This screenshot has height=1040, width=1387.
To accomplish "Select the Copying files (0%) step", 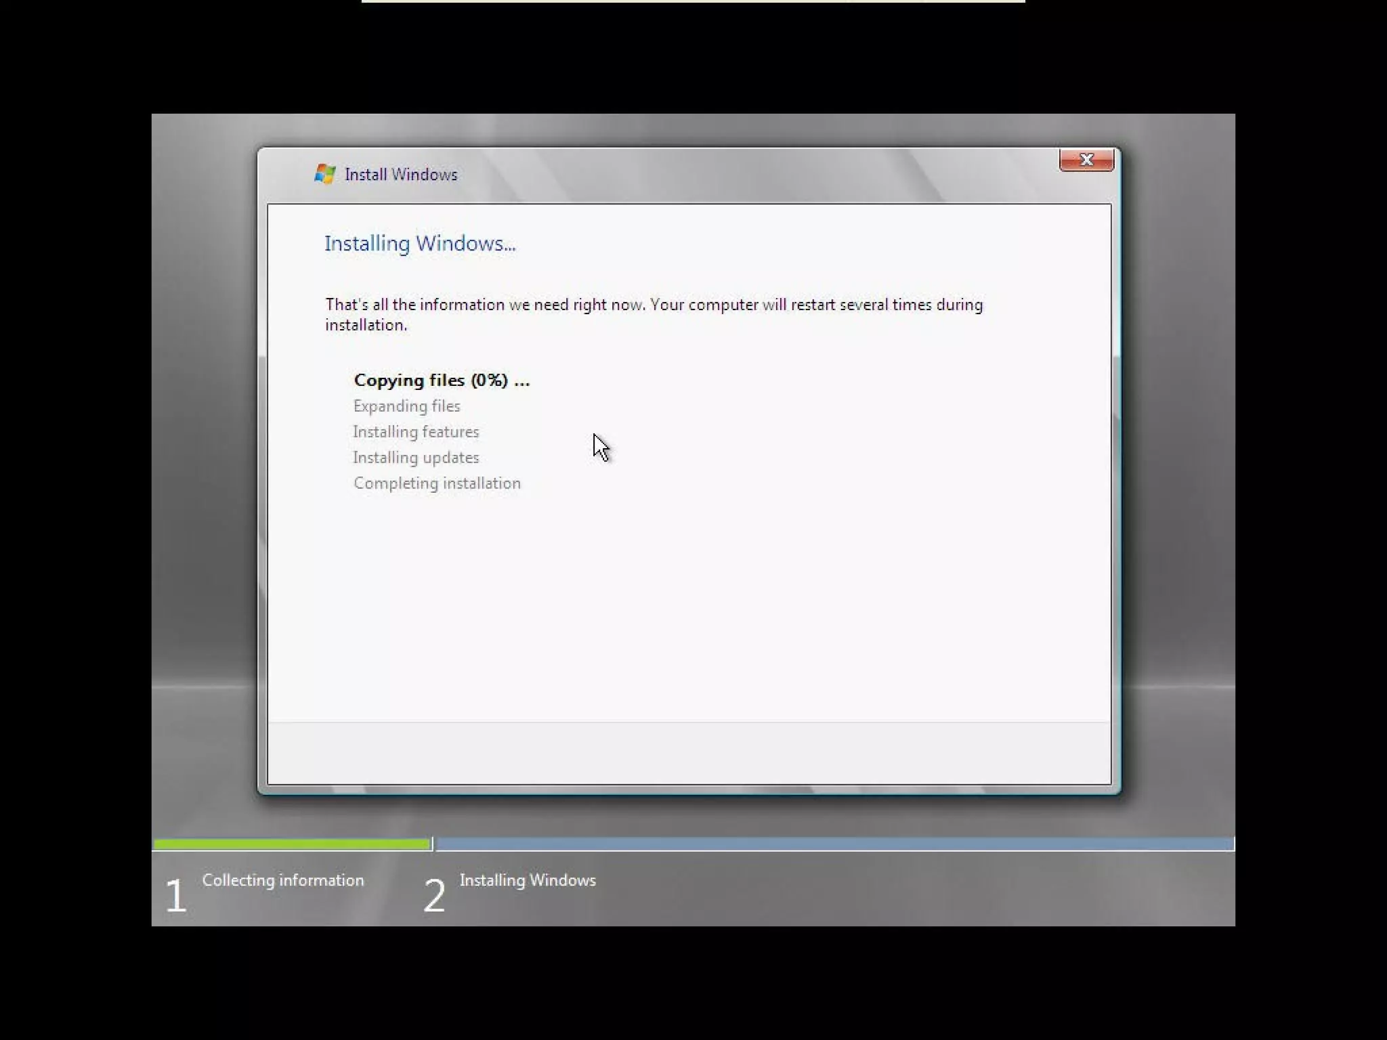I will tap(442, 381).
